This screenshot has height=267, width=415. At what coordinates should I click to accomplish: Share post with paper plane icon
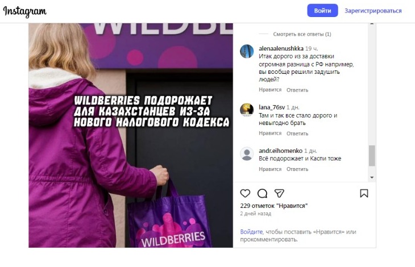[x=279, y=193]
